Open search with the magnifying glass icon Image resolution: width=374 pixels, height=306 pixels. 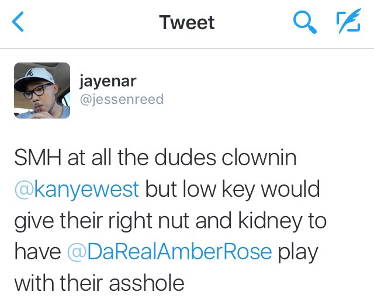[304, 22]
